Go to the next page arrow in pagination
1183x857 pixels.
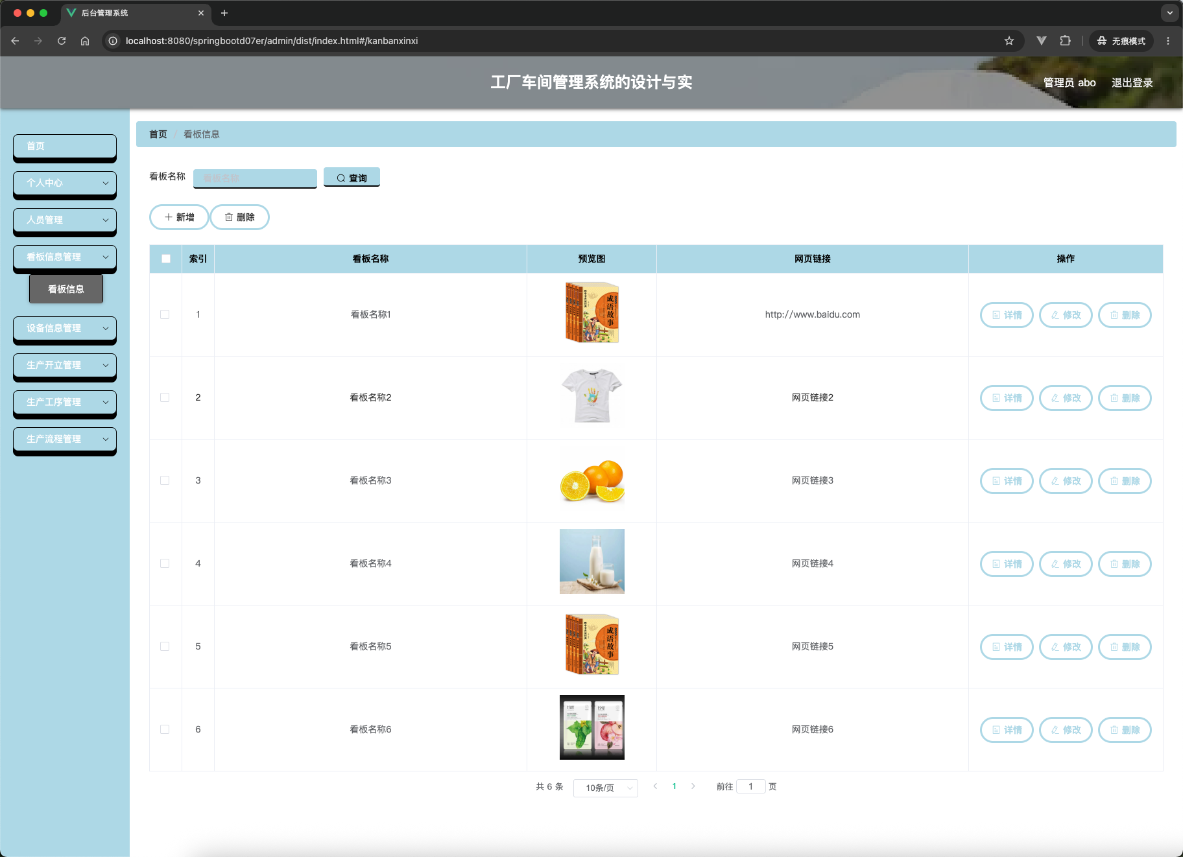[693, 786]
